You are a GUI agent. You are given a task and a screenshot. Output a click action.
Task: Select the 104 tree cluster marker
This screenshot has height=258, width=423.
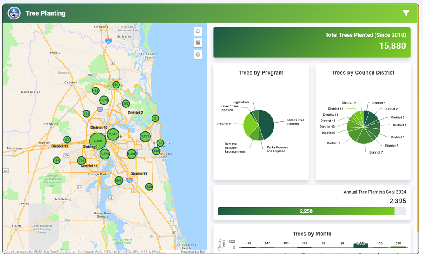[57, 161]
